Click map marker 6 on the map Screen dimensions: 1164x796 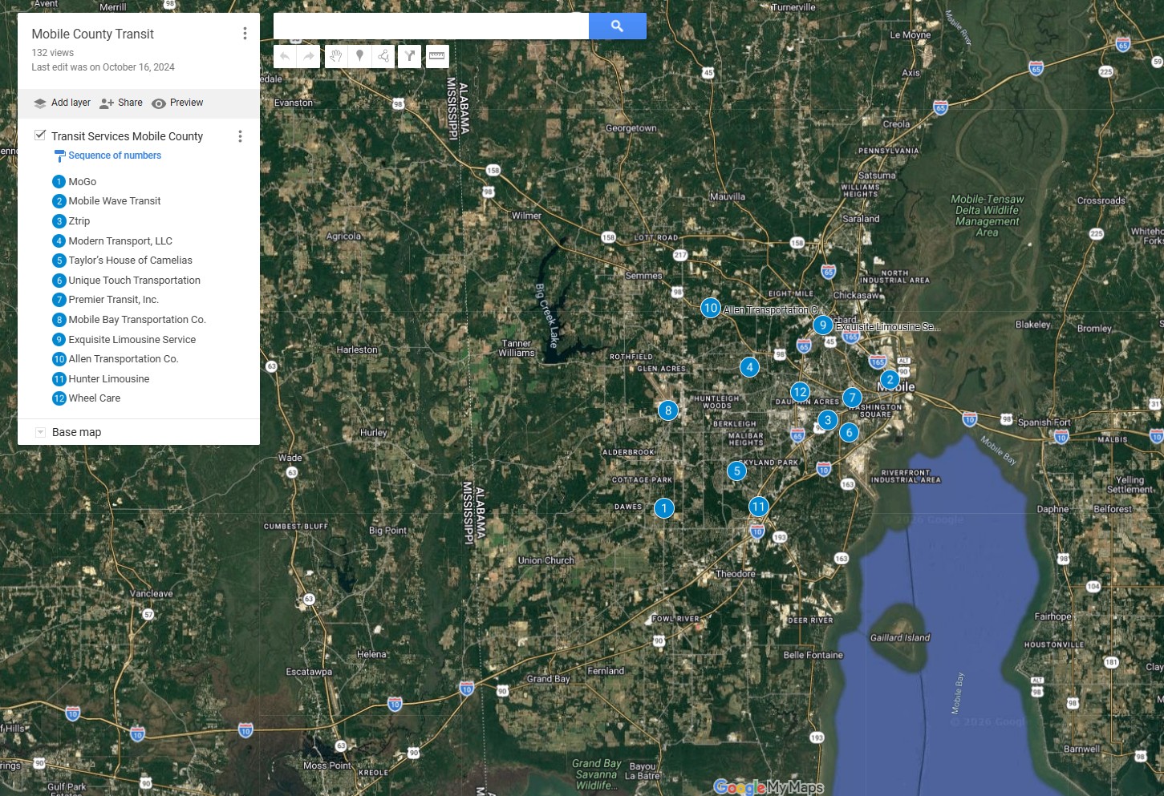pyautogui.click(x=850, y=432)
